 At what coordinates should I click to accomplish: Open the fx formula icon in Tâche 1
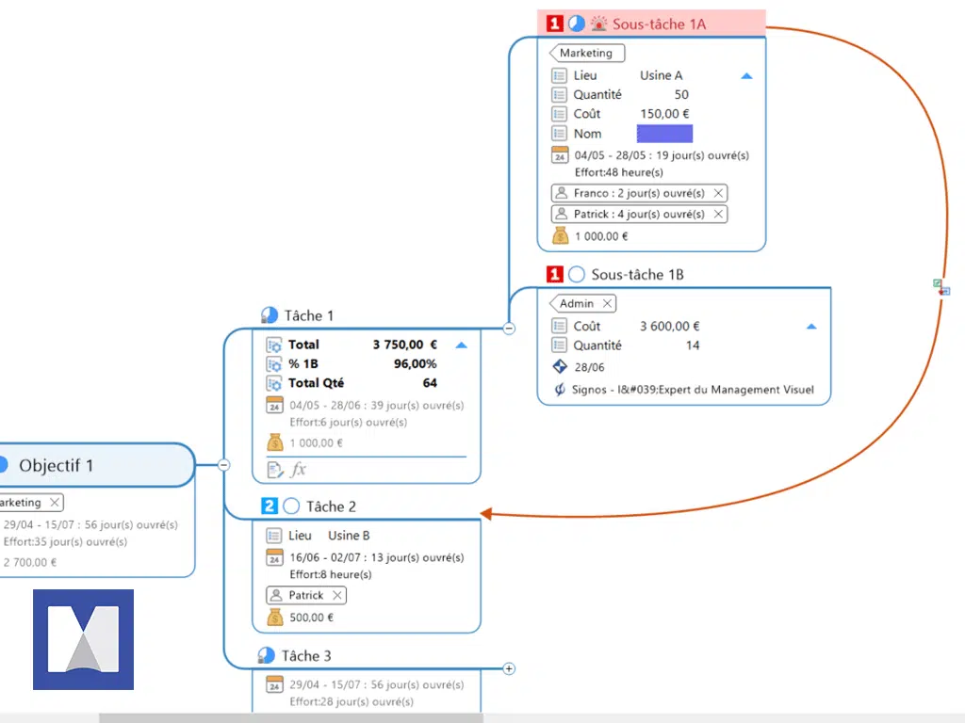(x=299, y=469)
